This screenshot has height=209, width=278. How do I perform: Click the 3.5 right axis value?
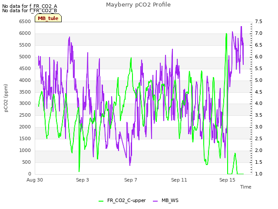pos(258,115)
